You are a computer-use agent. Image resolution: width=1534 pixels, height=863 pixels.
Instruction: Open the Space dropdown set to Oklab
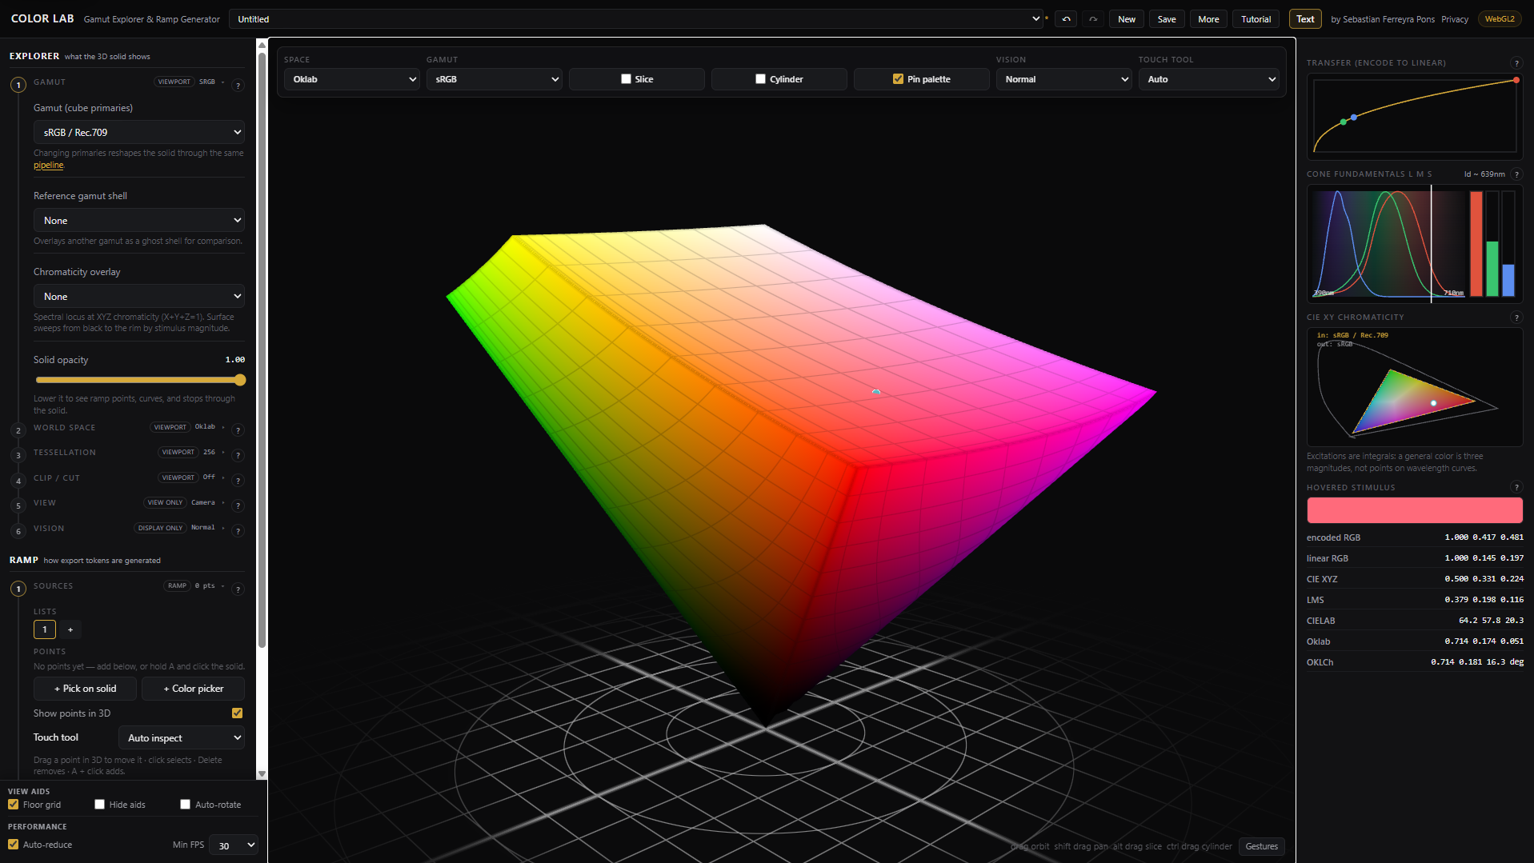352,79
